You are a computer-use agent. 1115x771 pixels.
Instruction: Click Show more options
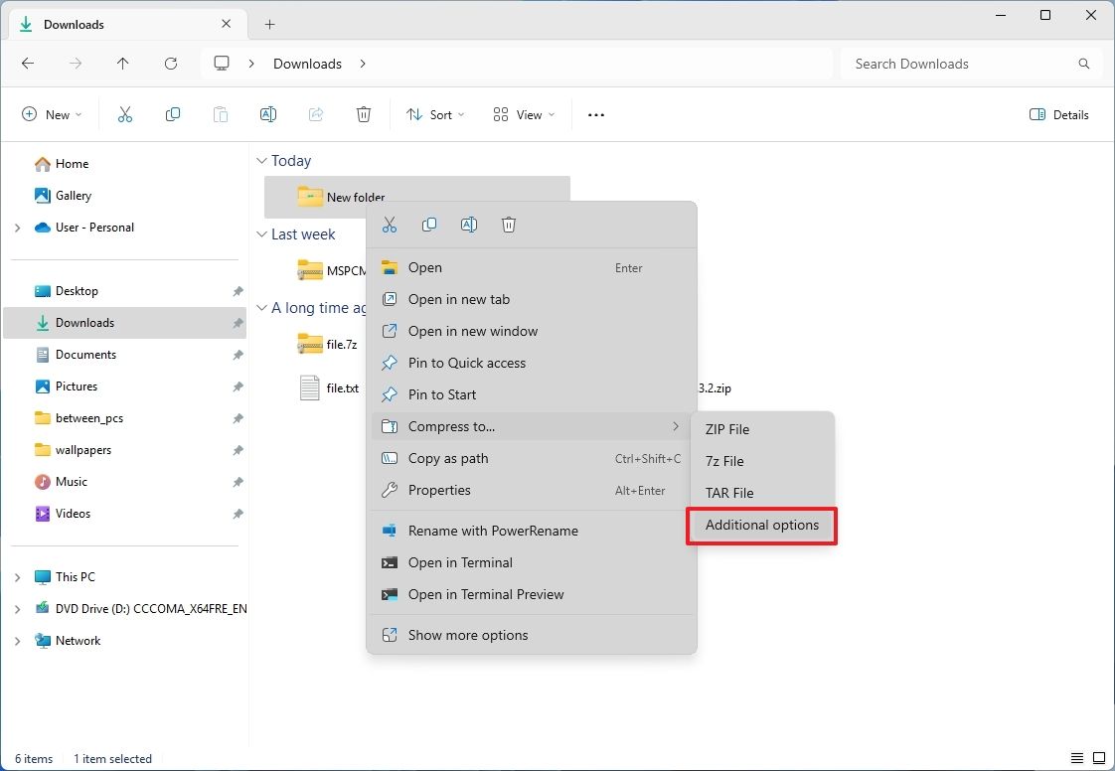click(467, 635)
